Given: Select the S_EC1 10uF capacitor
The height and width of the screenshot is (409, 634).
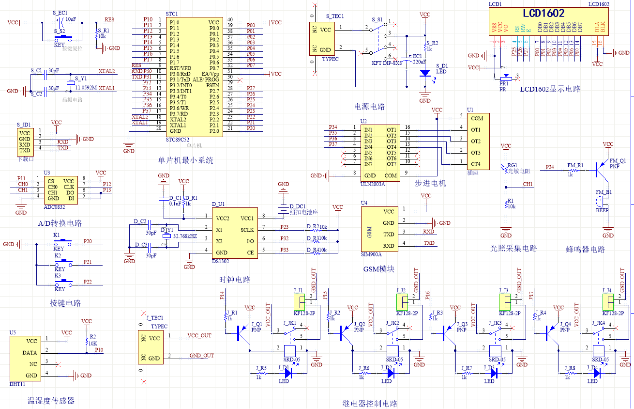Looking at the screenshot, I should point(61,22).
